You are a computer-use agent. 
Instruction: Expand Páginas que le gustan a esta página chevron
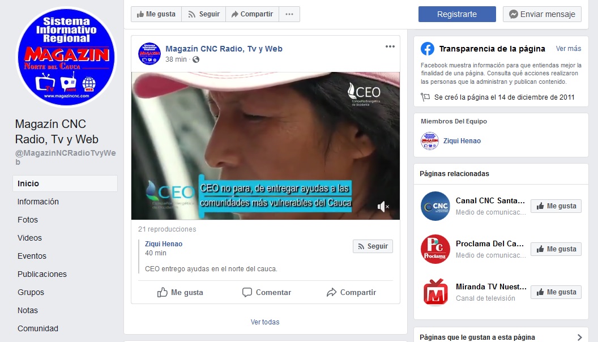point(579,337)
